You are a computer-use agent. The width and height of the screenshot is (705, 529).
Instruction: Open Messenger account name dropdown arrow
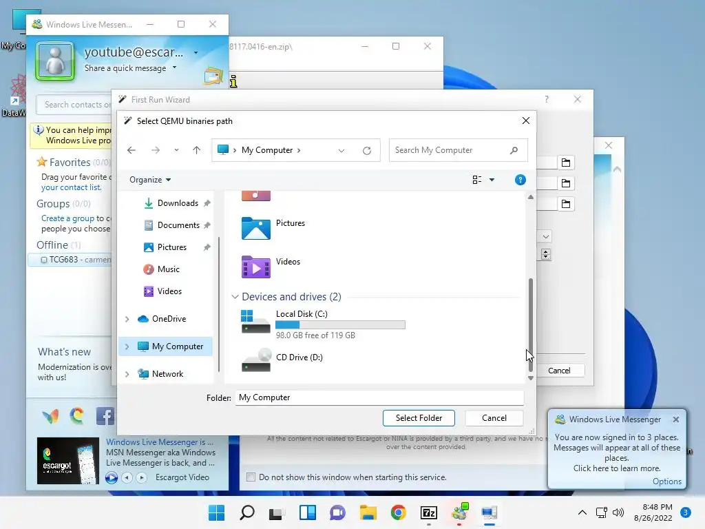tap(196, 53)
